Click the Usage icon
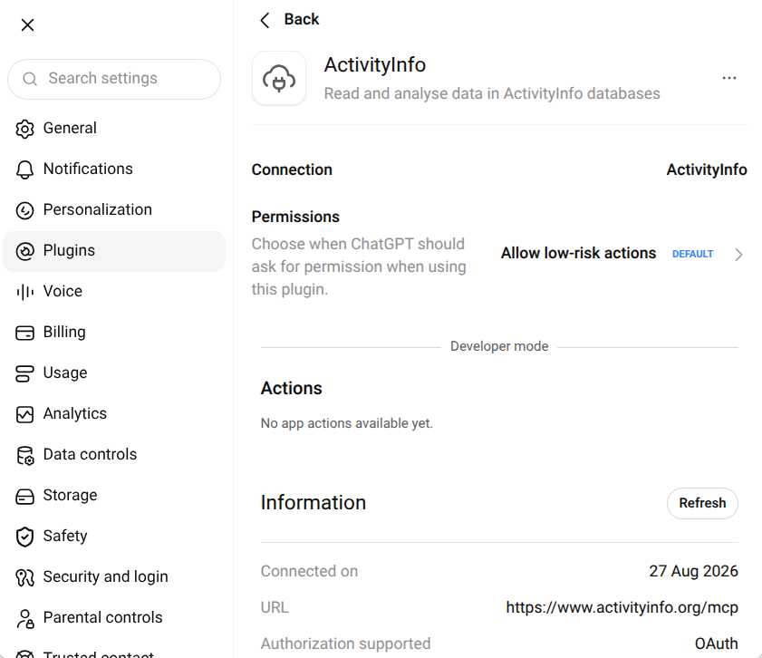Screen dimensions: 762x658 click(x=24, y=373)
